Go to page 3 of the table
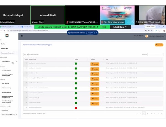Screen dimensions: 166x127 pyautogui.click(x=151, y=113)
